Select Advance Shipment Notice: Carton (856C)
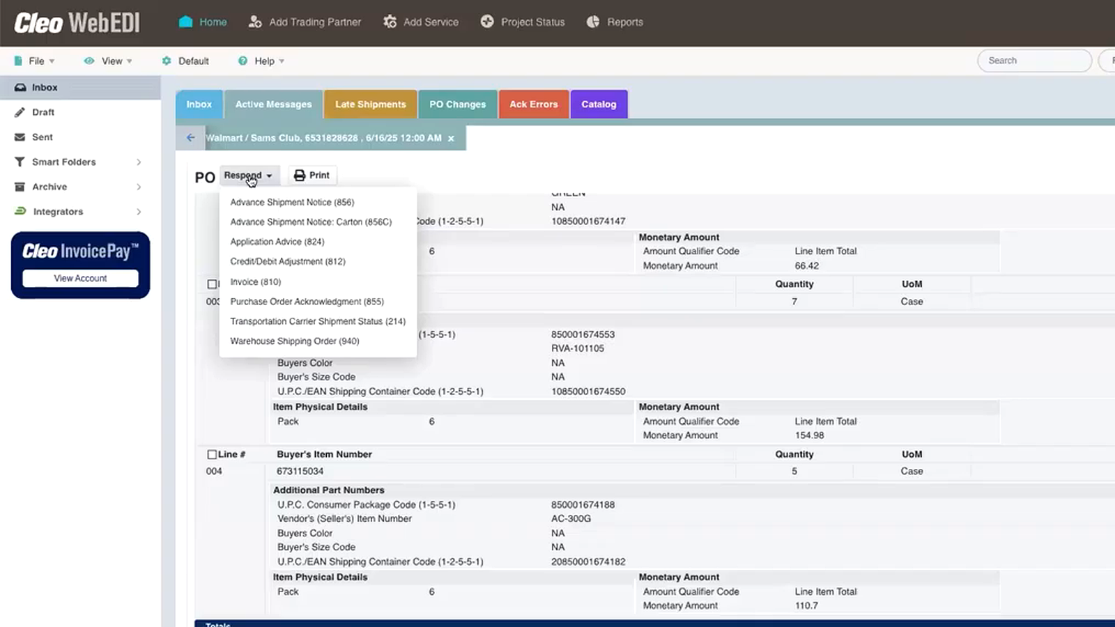 click(x=311, y=222)
